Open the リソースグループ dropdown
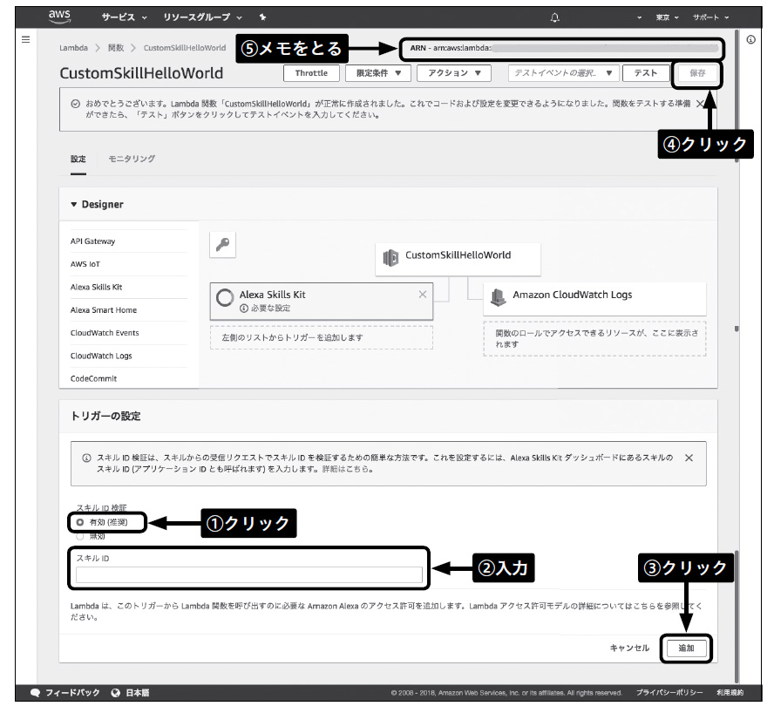 202,17
